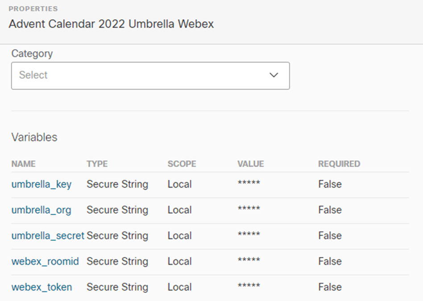Viewport: 423px width, 301px height.
Task: Open the umbrella_key variable
Action: point(41,184)
